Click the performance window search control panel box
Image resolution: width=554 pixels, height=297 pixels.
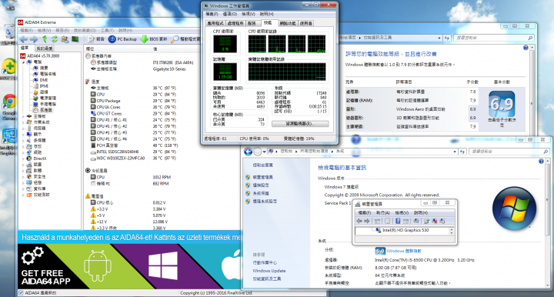(493, 38)
